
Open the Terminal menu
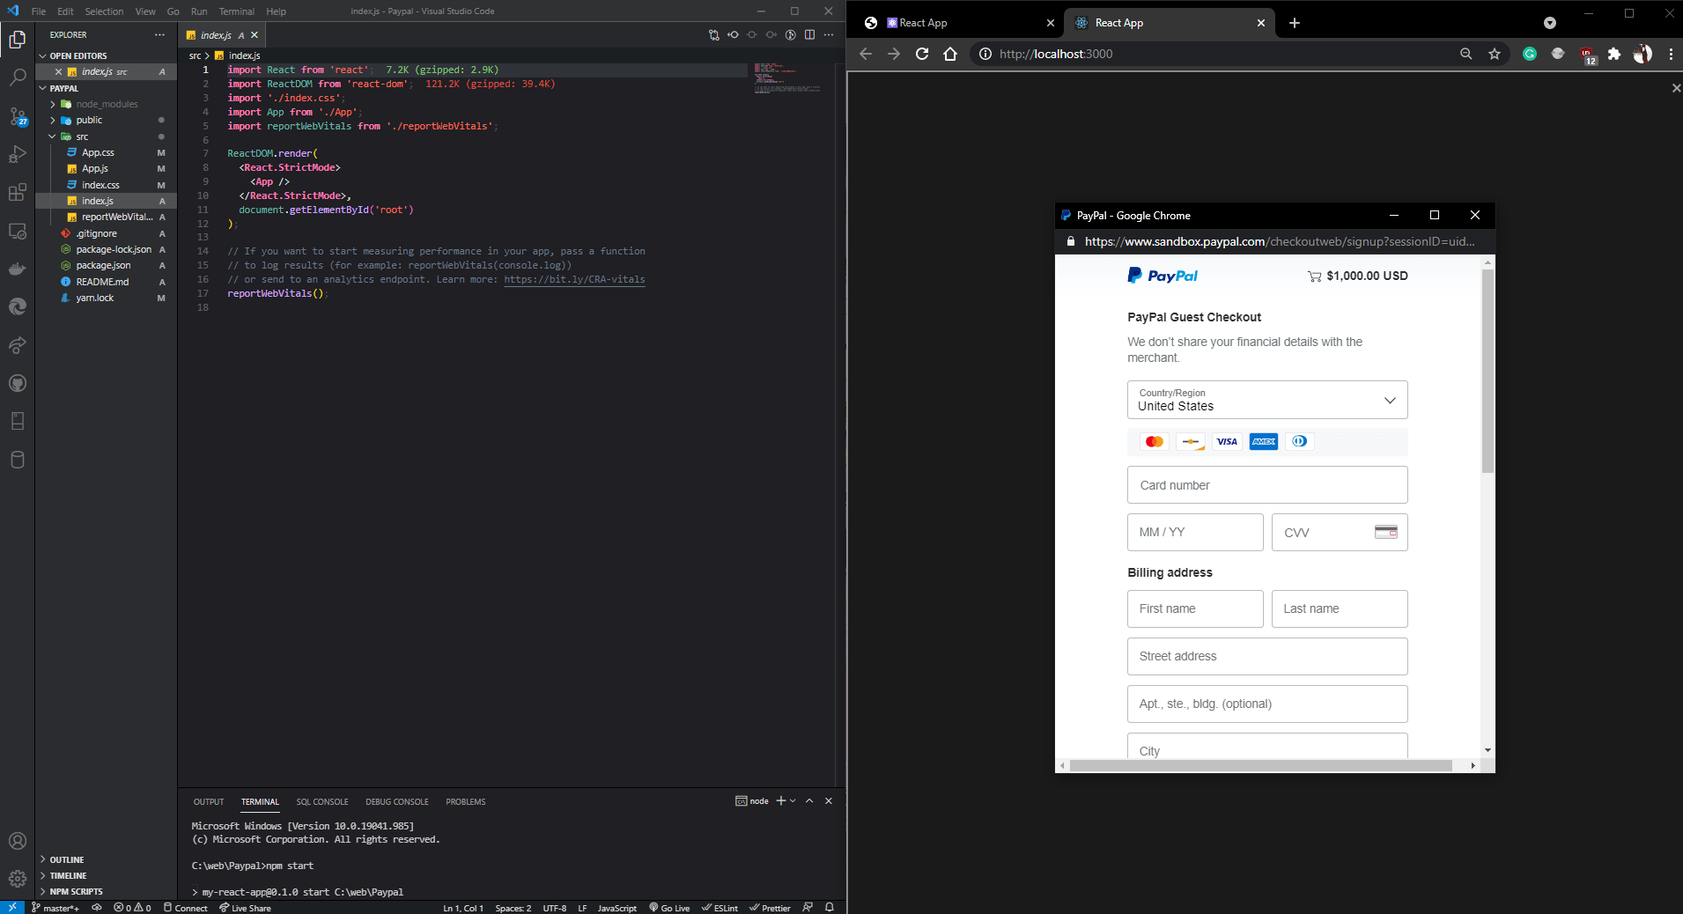pos(236,11)
